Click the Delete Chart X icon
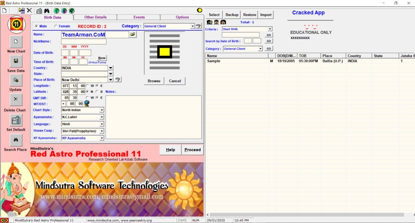Viewport: 415px width, 223px height. pos(16,100)
